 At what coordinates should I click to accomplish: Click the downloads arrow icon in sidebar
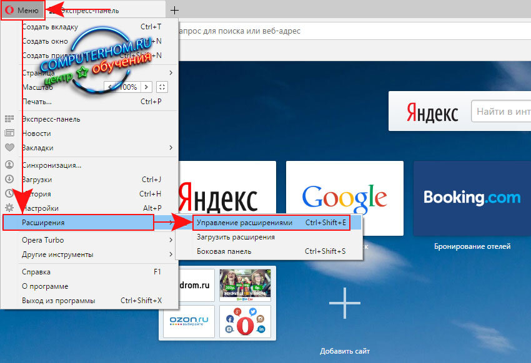click(9, 179)
